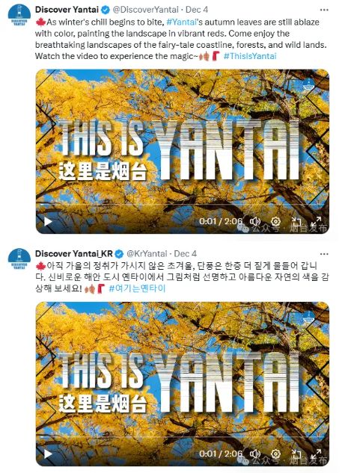The width and height of the screenshot is (345, 473).
Task: Open more options on the Discover Yantai_KR tweet
Action: (324, 254)
